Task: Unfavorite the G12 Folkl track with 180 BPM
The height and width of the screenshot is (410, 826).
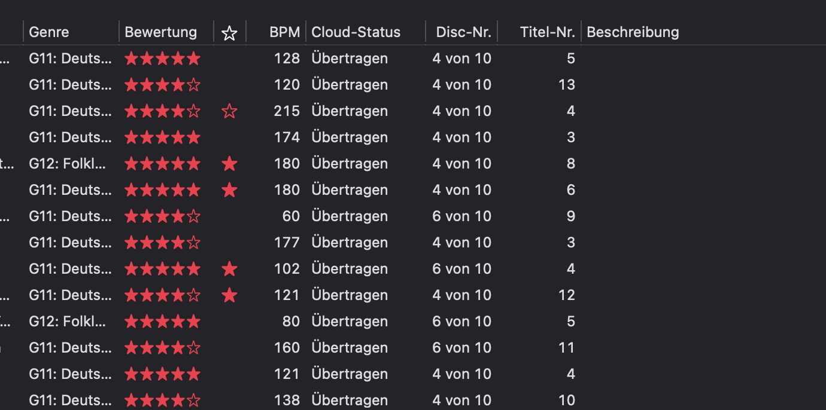Action: 229,164
